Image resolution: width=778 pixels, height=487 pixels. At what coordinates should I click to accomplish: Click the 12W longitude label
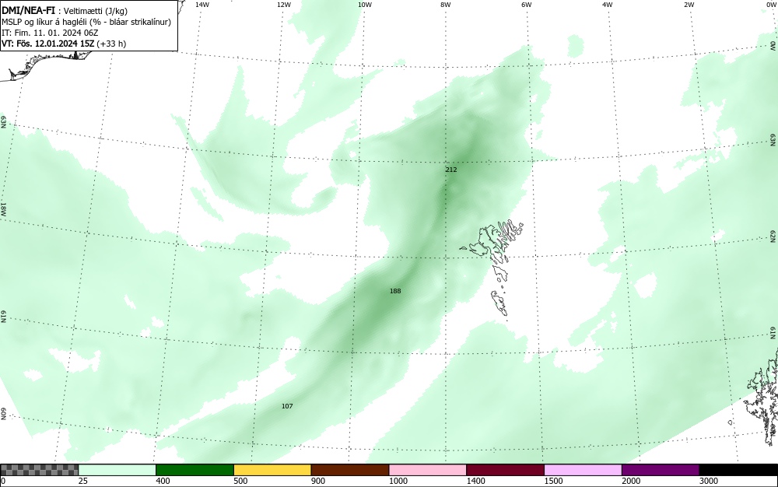click(284, 5)
